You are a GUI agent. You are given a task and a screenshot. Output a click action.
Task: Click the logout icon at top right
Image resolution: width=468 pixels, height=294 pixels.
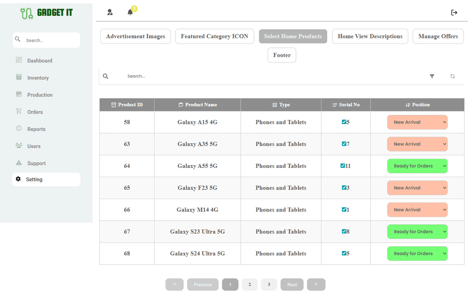click(454, 12)
